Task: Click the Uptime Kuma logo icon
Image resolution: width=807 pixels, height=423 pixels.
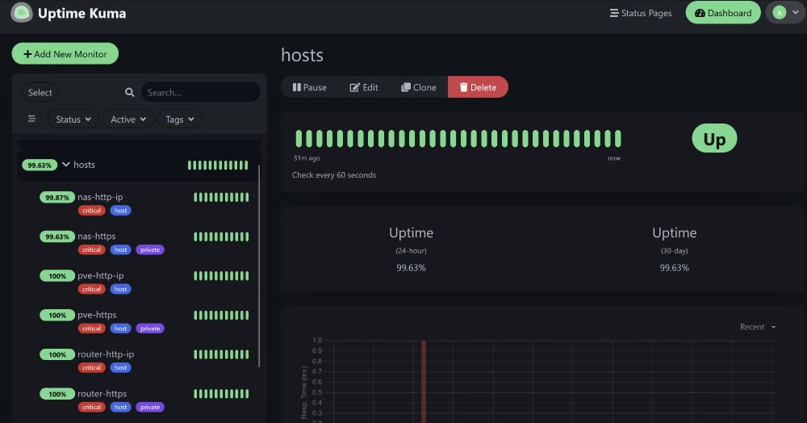Action: [22, 13]
